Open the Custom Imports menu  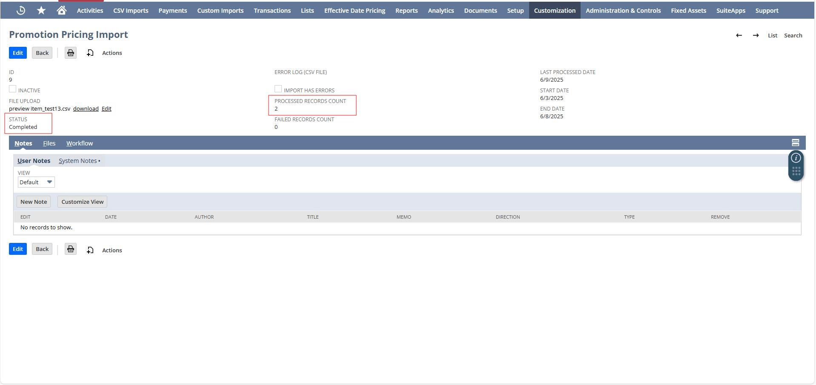pos(220,10)
